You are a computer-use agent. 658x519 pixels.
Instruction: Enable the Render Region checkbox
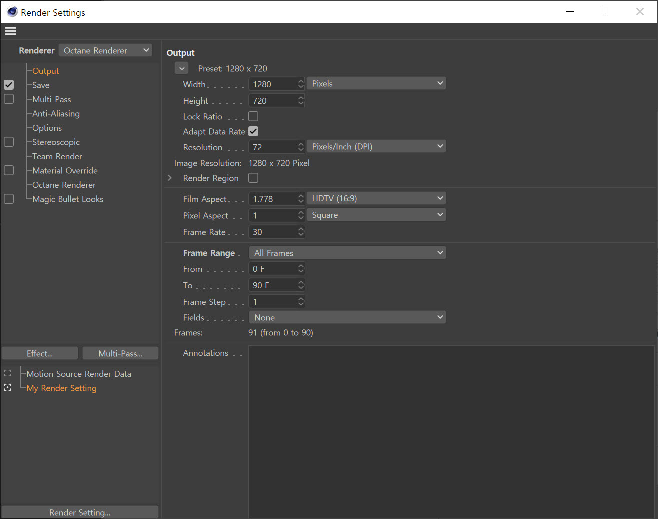253,178
